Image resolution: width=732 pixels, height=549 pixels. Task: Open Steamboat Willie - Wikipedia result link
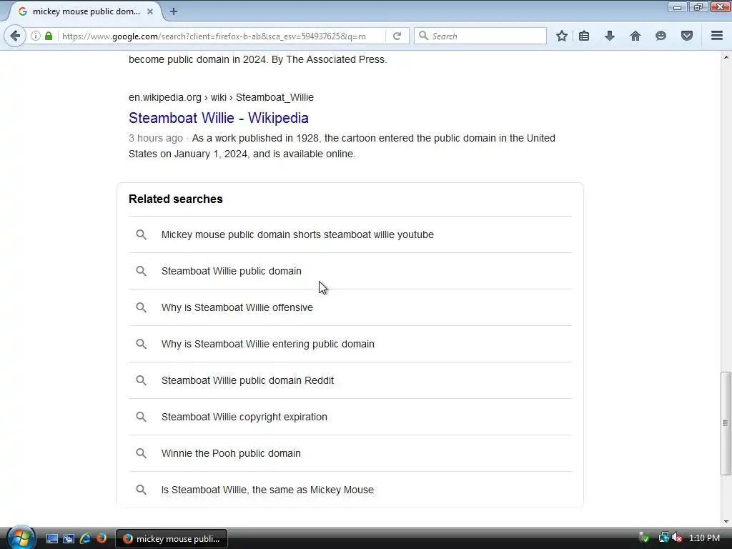(219, 118)
